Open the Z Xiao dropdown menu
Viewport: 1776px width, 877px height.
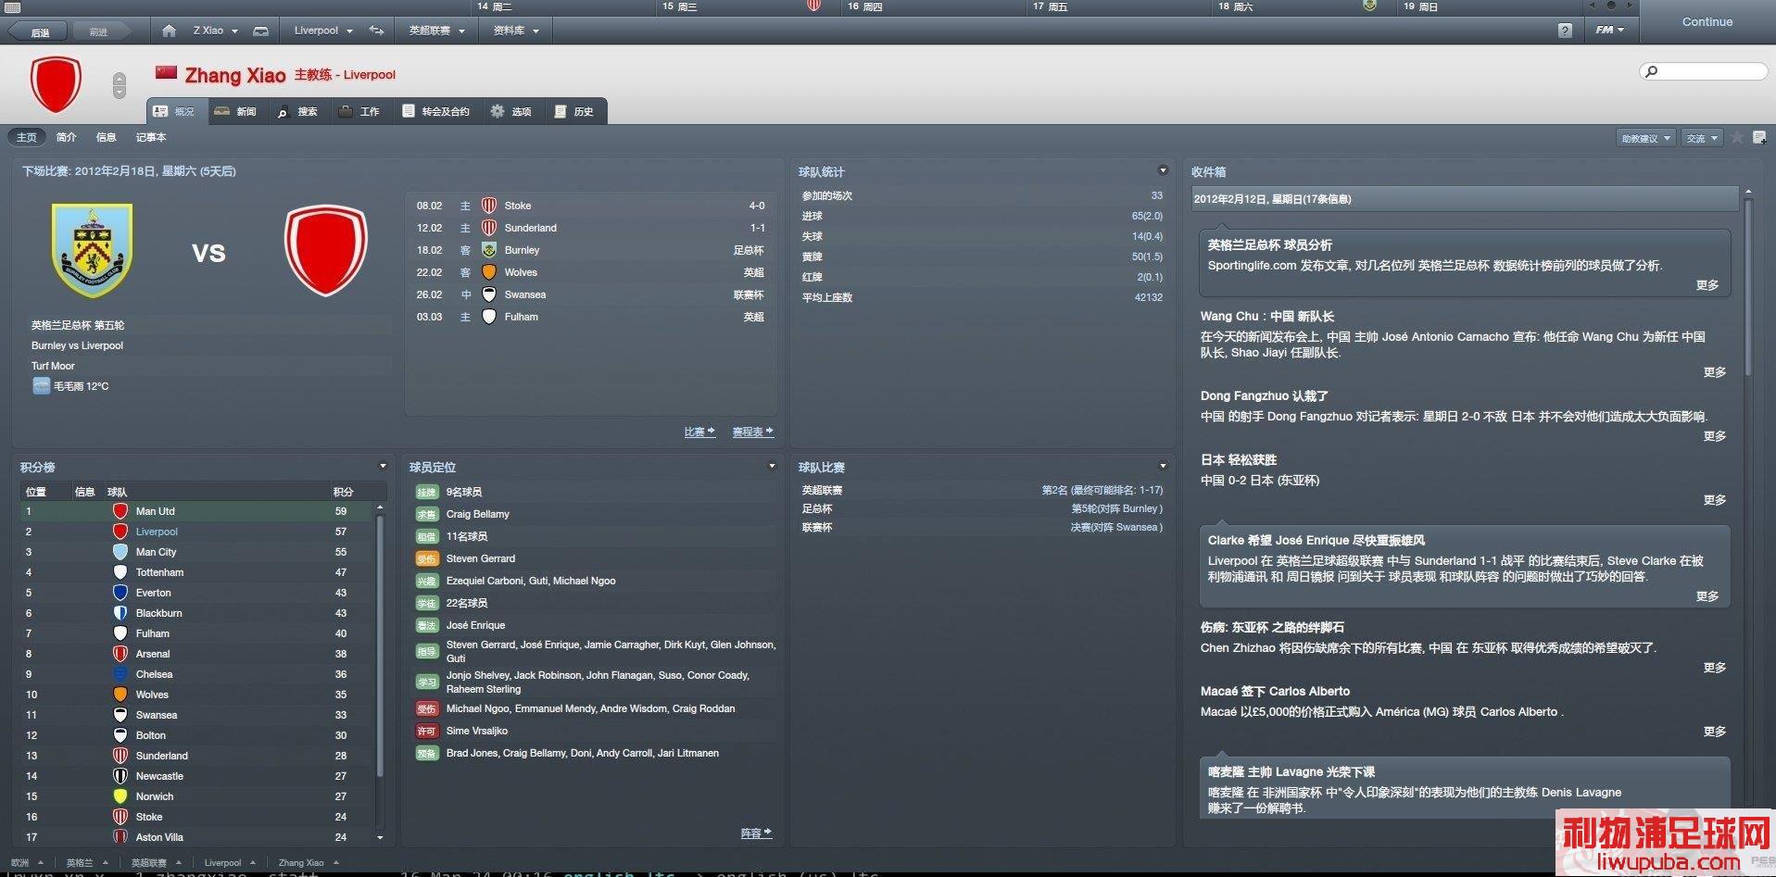coord(215,31)
